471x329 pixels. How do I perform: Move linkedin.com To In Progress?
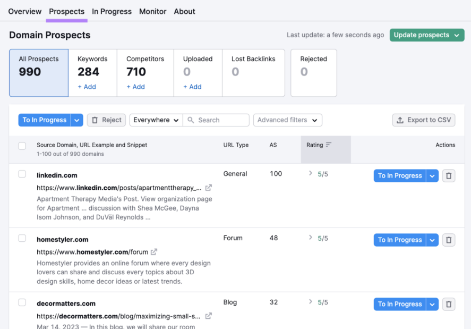400,175
